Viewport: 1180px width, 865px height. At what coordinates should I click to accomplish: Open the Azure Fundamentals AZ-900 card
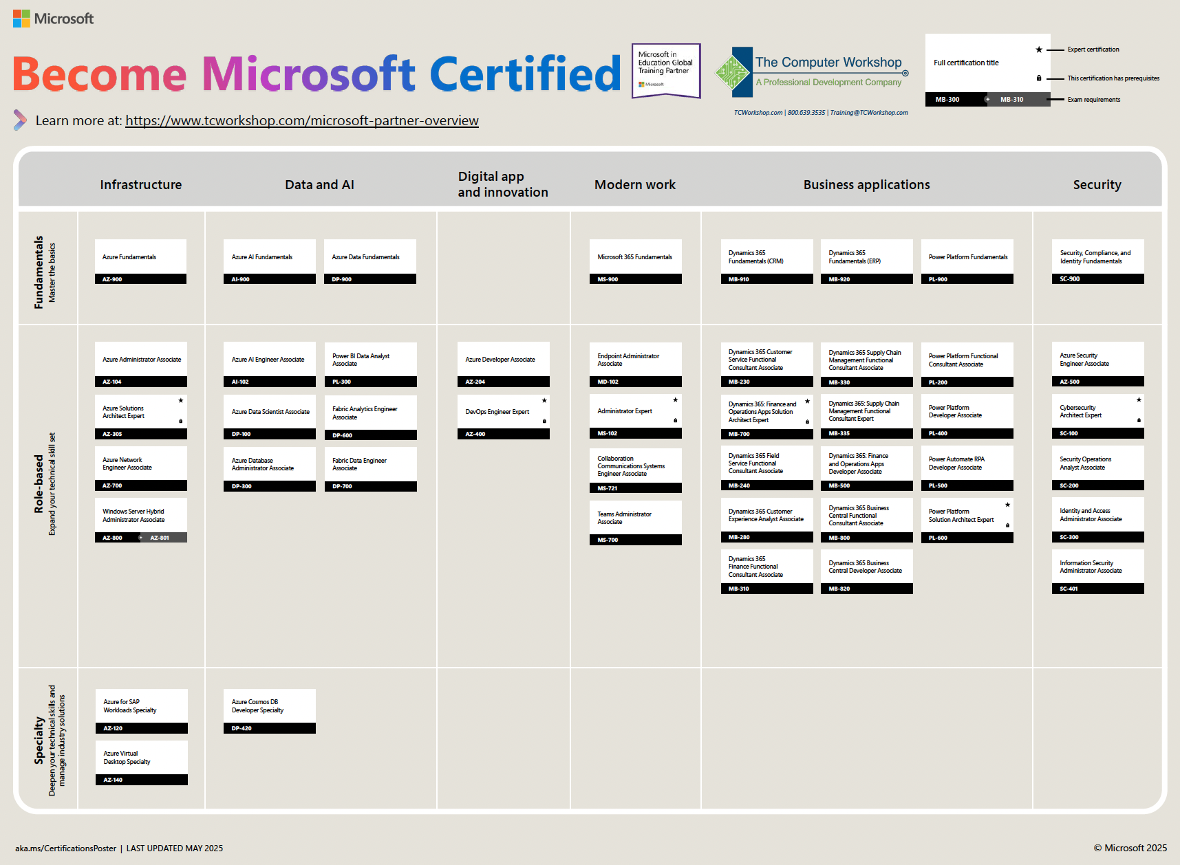pyautogui.click(x=140, y=261)
